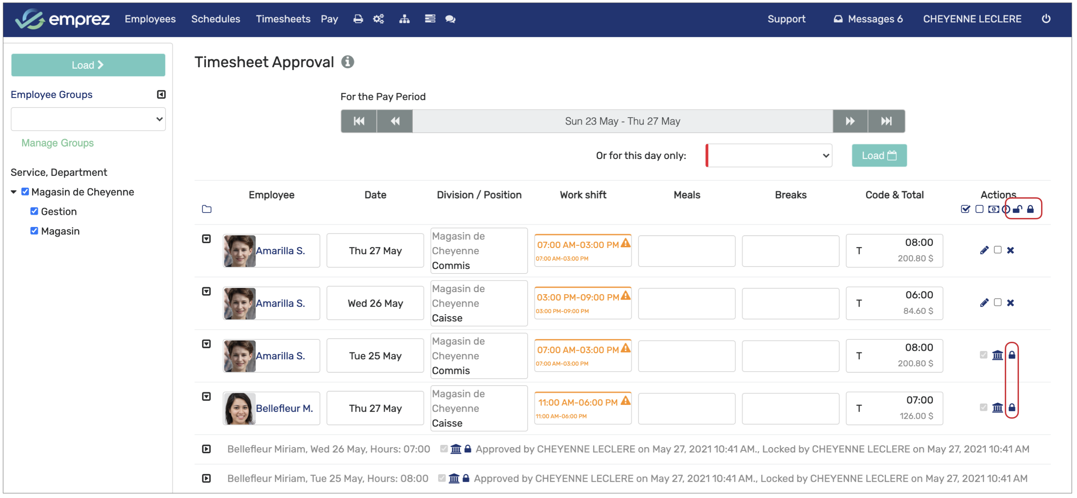Toggle the Magasin sub-department checkbox
Image resolution: width=1077 pixels, height=498 pixels.
coord(34,231)
